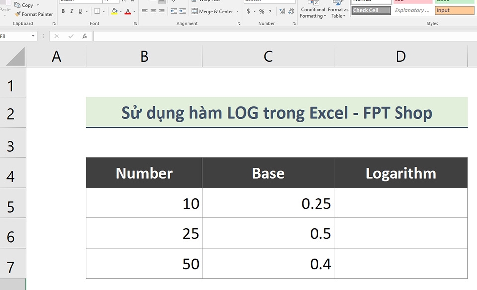Align text to the left
The width and height of the screenshot is (477, 290).
145,11
